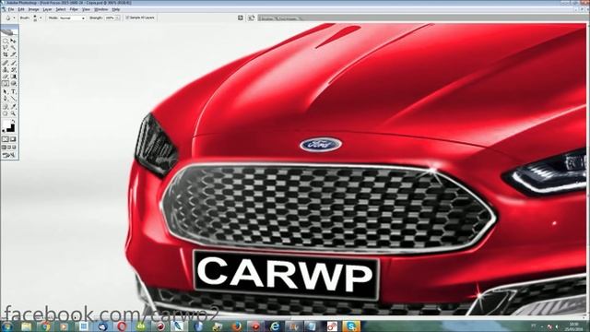Select the Gradient tool
The height and width of the screenshot is (332, 590).
[14, 77]
